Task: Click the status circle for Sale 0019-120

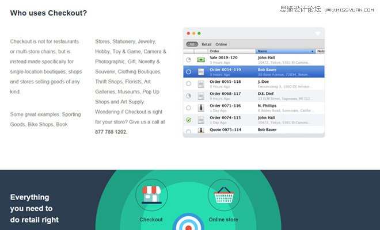Action: pyautogui.click(x=188, y=60)
